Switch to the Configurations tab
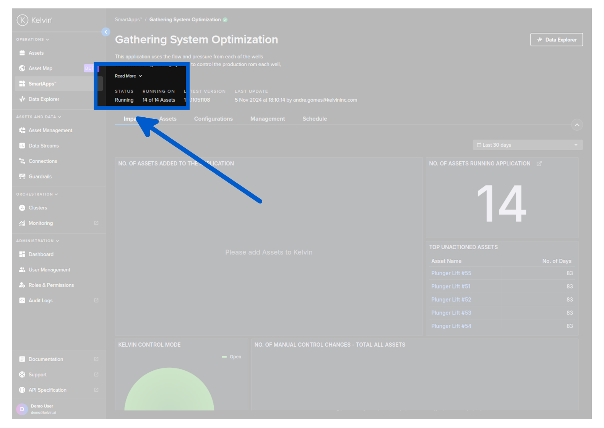 (213, 119)
